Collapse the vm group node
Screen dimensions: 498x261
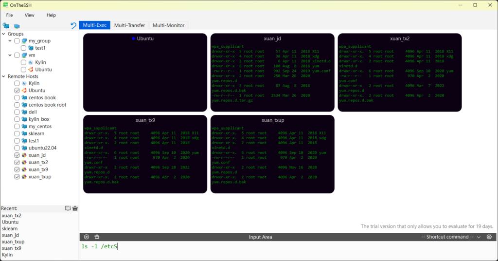(x=11, y=56)
